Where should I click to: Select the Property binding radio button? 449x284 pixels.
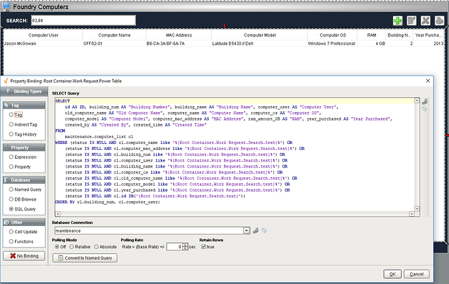tap(11, 167)
